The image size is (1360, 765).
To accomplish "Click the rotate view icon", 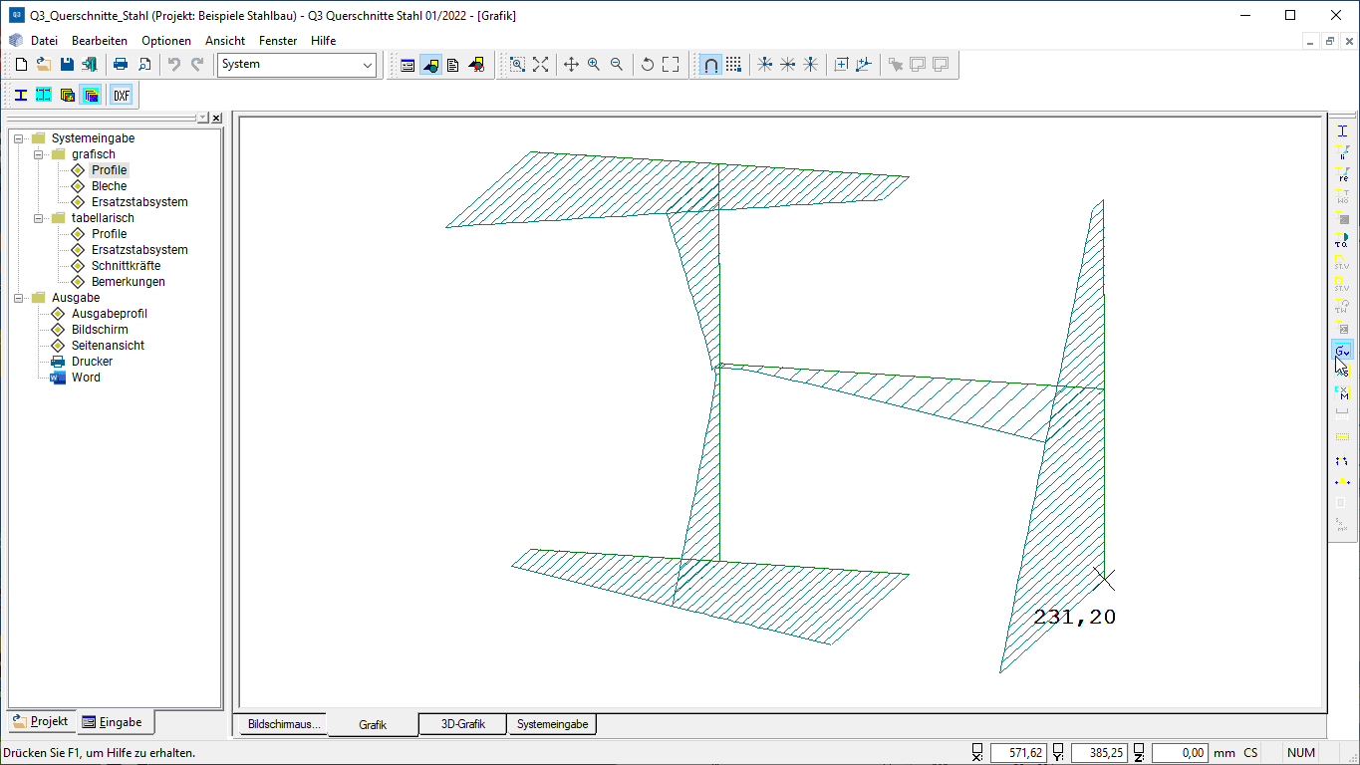I will (648, 64).
